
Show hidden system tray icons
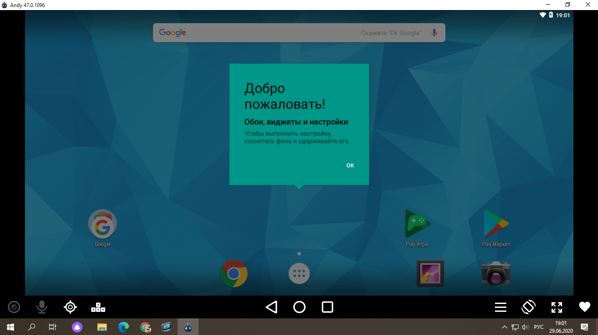coord(505,327)
